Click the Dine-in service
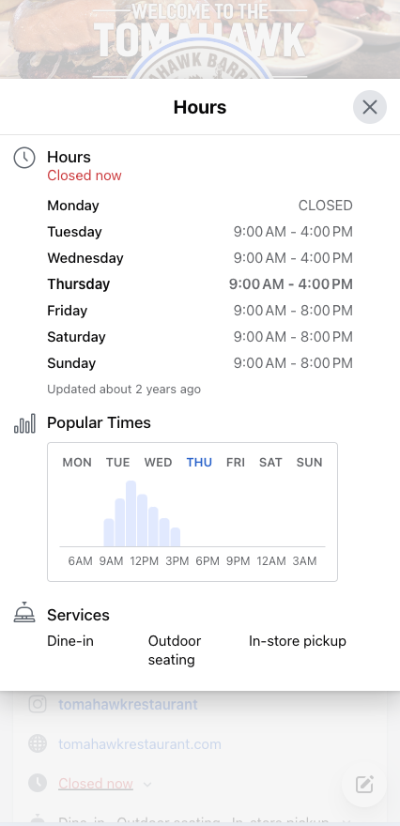The image size is (400, 826). click(70, 641)
